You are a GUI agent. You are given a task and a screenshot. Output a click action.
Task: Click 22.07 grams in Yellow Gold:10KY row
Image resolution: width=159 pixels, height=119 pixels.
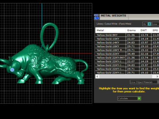(x=131, y=39)
